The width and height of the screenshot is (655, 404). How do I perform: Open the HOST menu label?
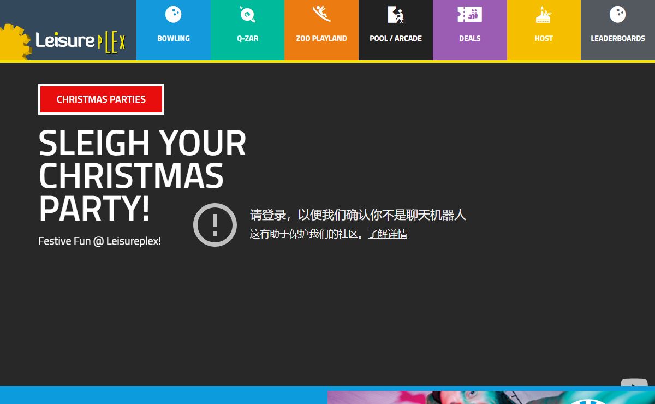(x=544, y=38)
